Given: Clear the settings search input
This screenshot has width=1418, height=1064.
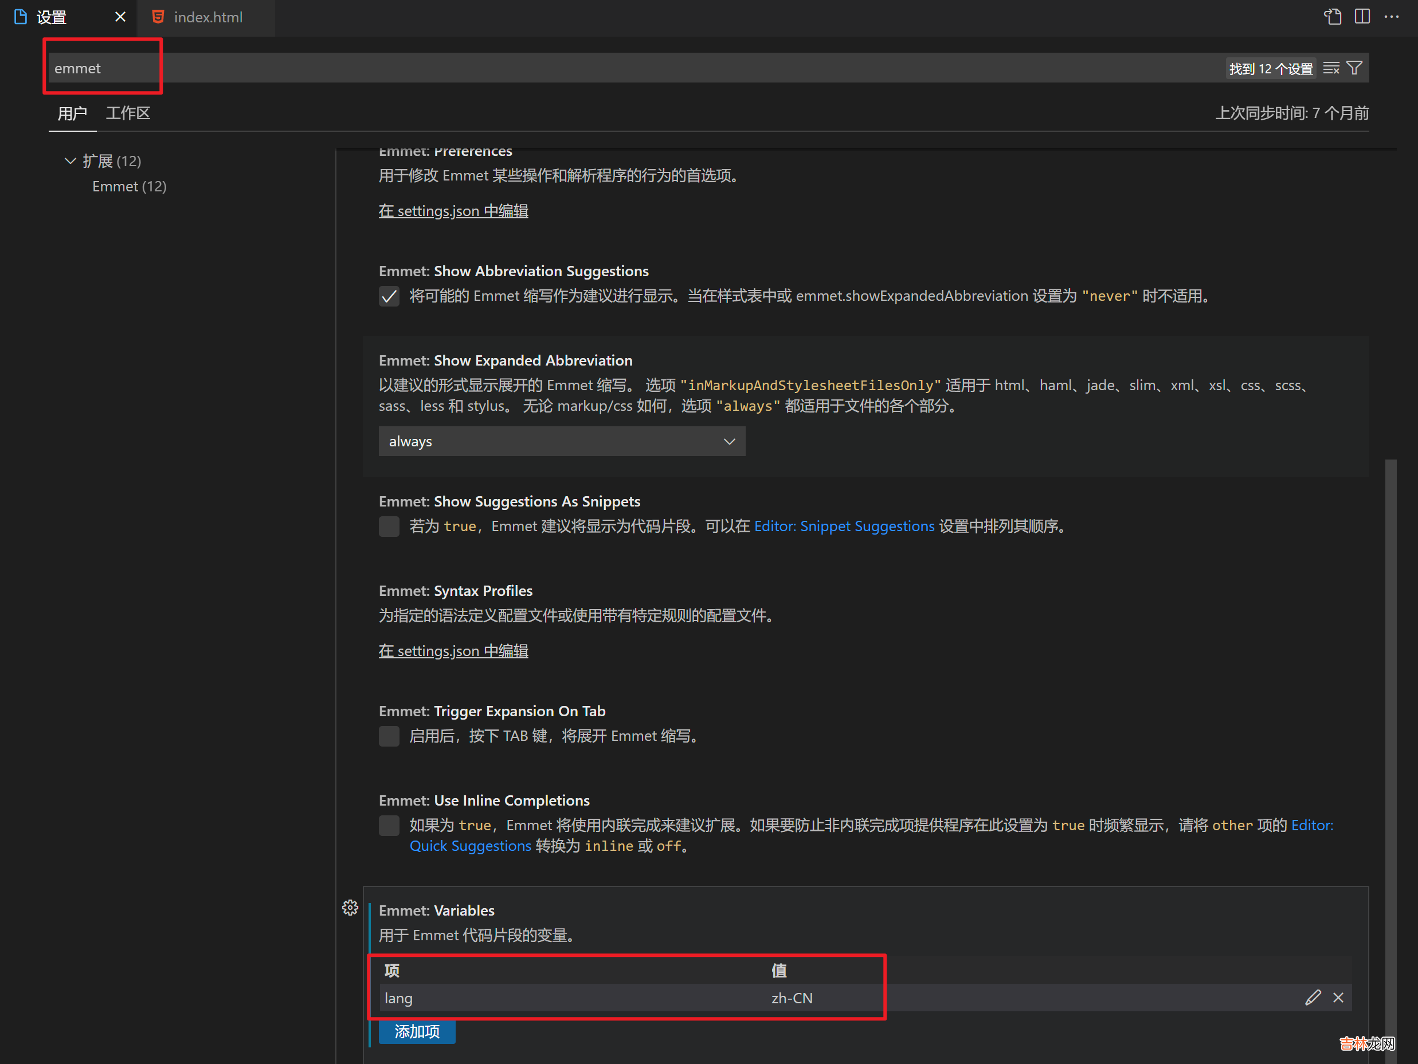Looking at the screenshot, I should [1331, 68].
